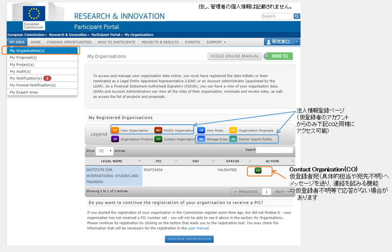This screenshot has width=392, height=252.
Task: Click the NEXT pagination button
Action: [283, 192]
